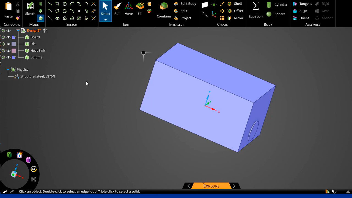Select Structural steel, S275N material
Screen dimensions: 352x198
(x=37, y=76)
